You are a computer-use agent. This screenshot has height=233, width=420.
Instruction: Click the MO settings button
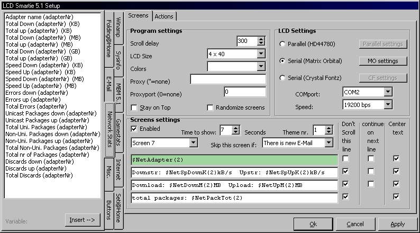tap(383, 61)
